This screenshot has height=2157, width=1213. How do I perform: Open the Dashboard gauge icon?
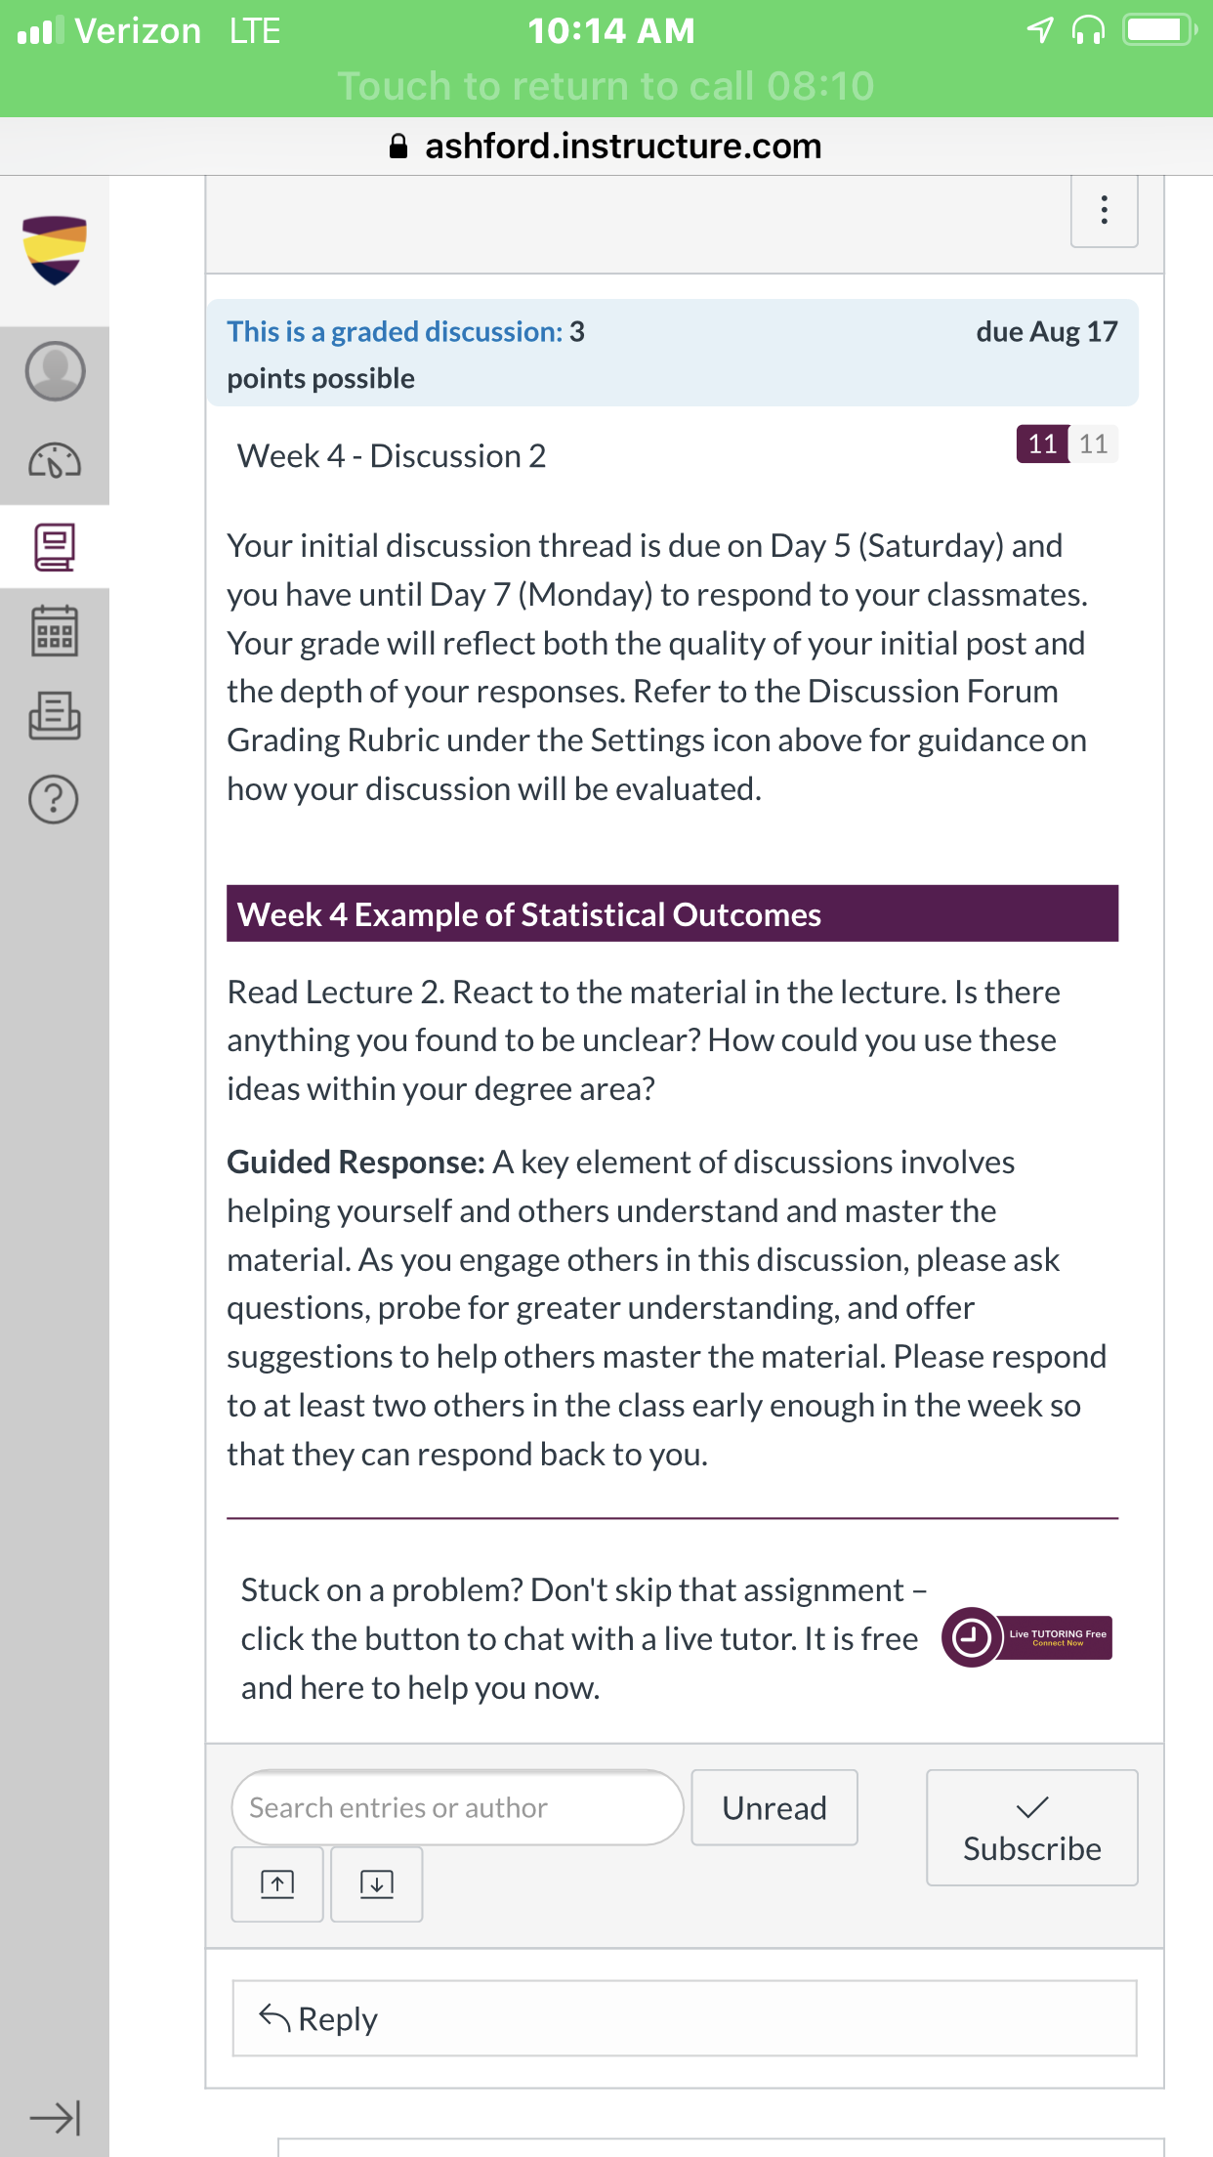point(55,460)
